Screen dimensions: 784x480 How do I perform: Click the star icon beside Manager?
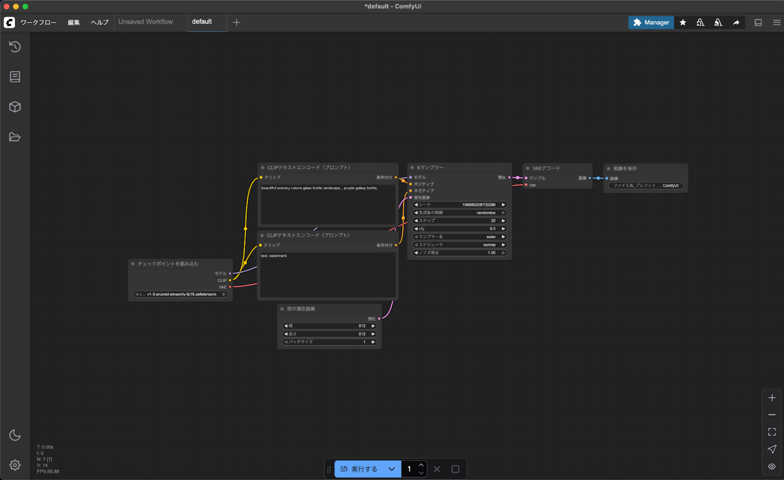click(x=683, y=22)
